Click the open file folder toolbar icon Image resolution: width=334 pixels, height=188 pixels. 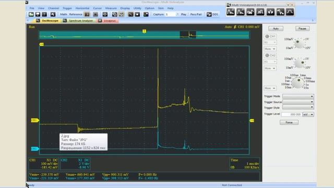pos(31,14)
